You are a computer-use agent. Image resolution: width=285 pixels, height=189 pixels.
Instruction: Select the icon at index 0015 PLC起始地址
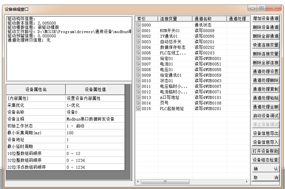coord(138,108)
